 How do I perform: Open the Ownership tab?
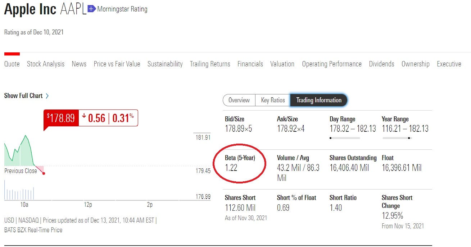pyautogui.click(x=416, y=64)
